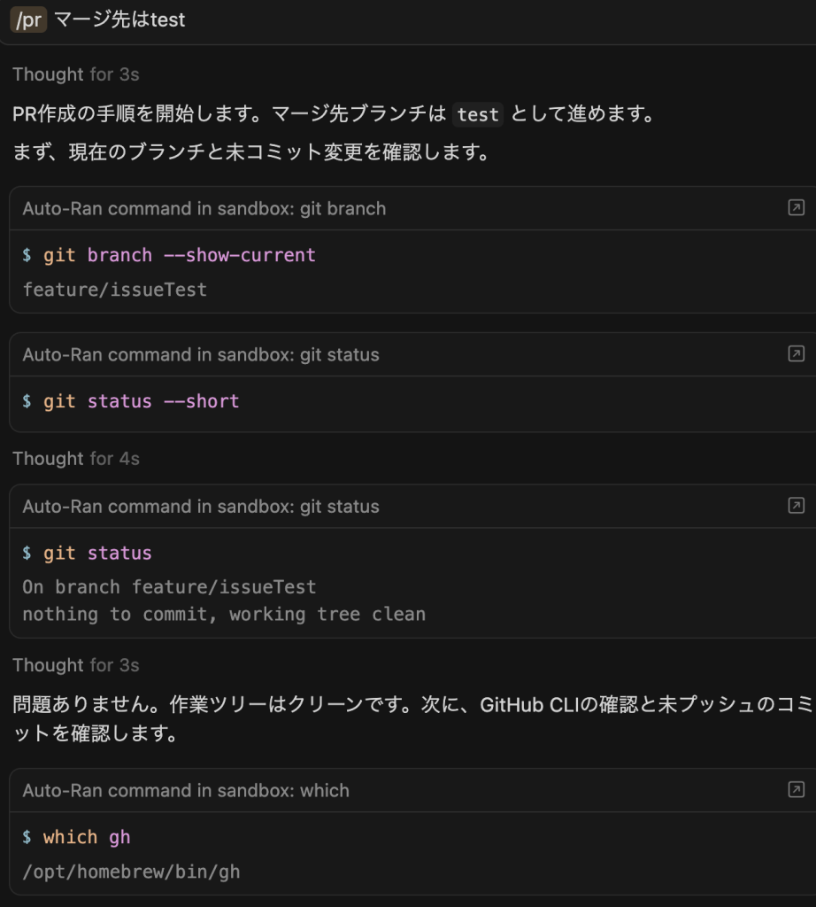Click the "Auto-Ran command in sandbox: which" header
The width and height of the screenshot is (816, 907).
point(186,791)
